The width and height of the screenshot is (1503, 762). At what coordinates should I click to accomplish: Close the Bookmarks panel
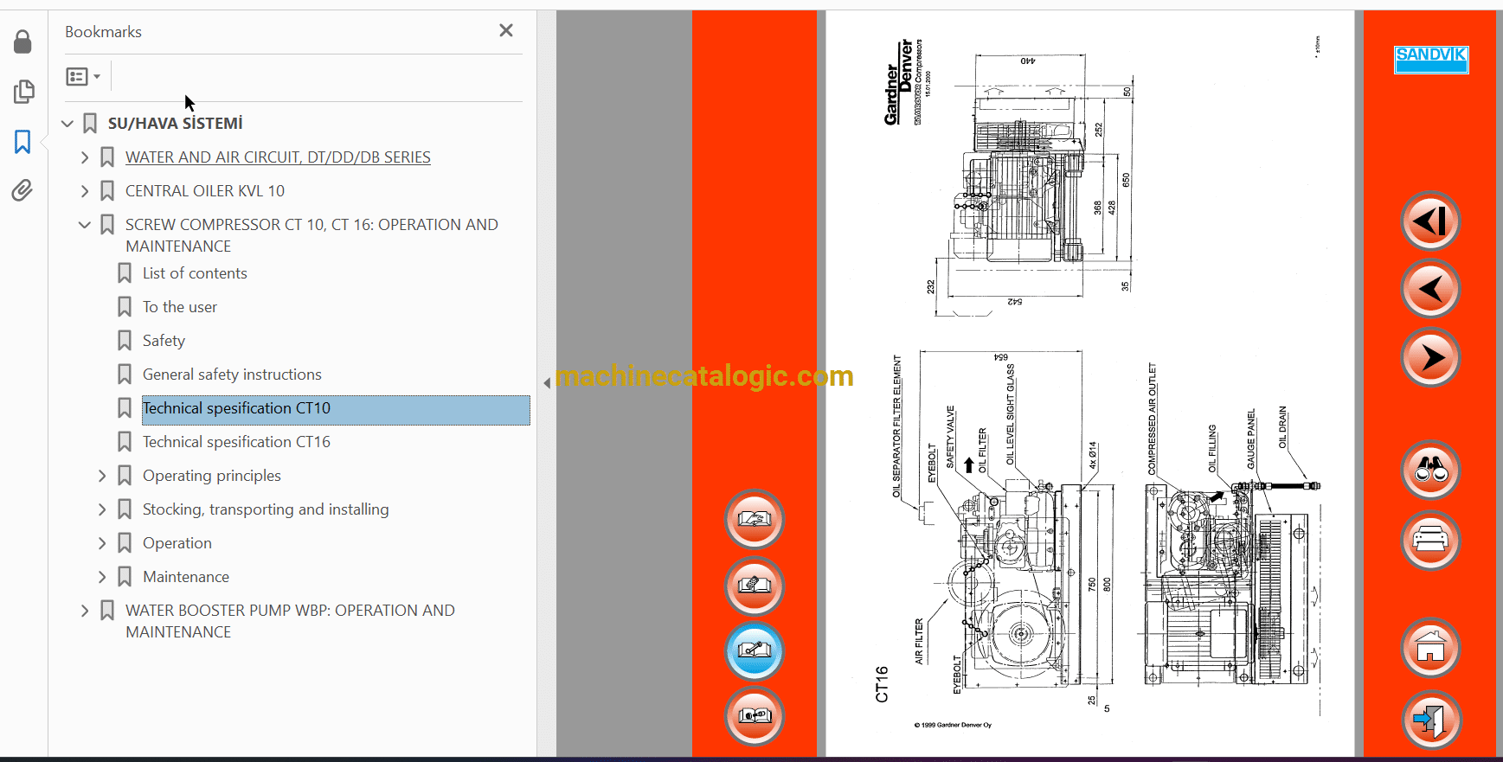(506, 31)
